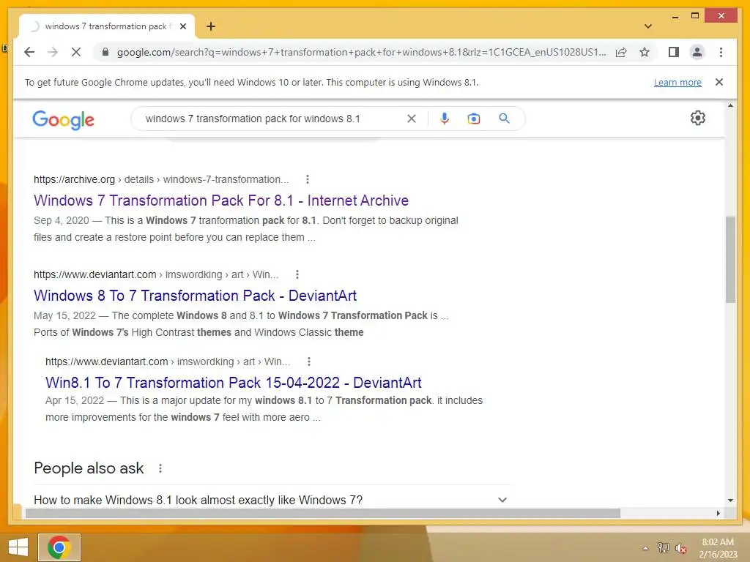Click Chrome icon in taskbar
The height and width of the screenshot is (562, 750).
[x=59, y=547]
